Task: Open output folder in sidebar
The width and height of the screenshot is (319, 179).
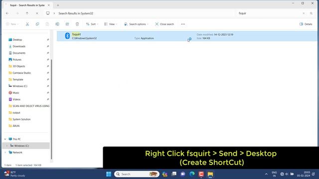Action: (x=16, y=113)
